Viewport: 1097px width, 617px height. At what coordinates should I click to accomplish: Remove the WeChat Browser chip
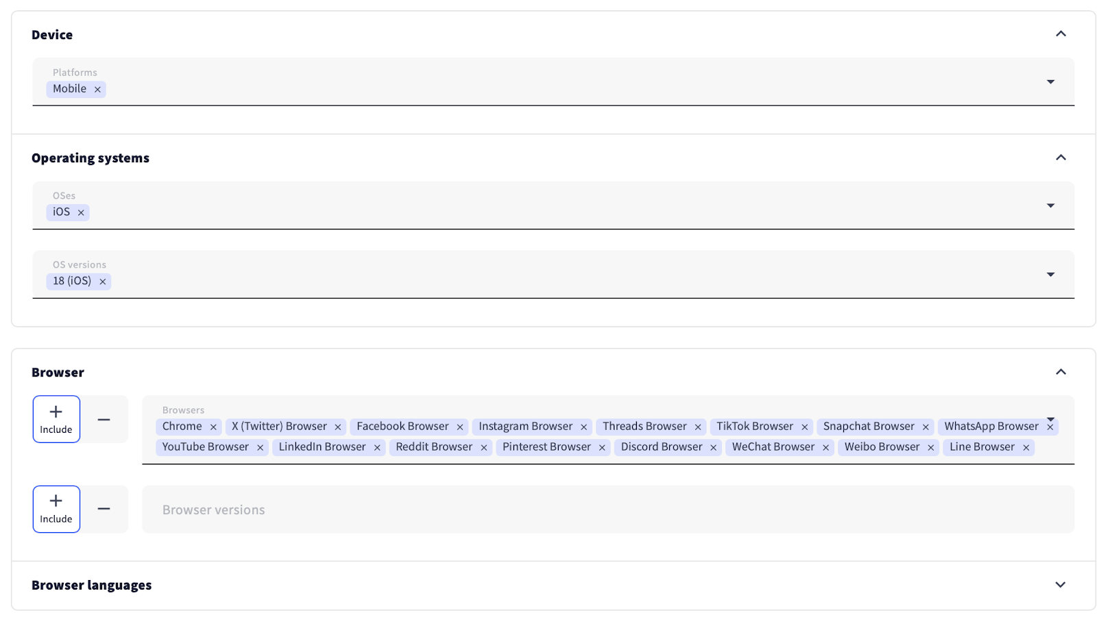click(825, 448)
